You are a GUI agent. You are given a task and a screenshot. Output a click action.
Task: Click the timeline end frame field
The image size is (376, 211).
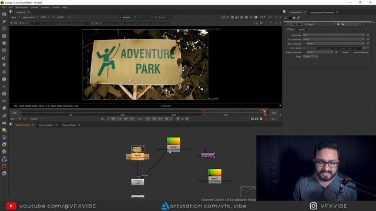[x=273, y=113]
